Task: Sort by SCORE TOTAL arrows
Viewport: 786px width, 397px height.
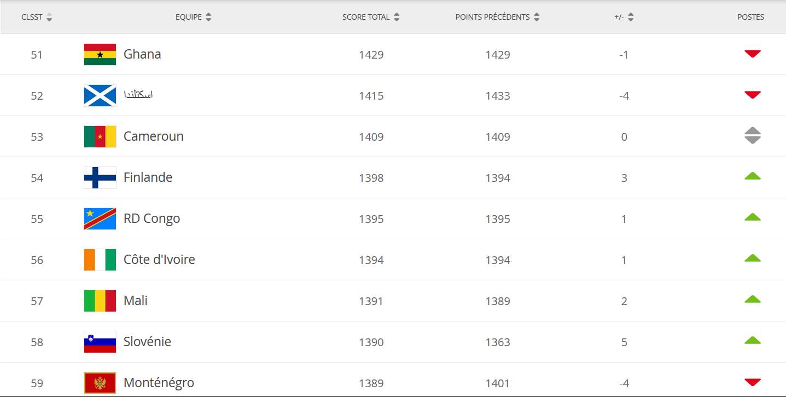Action: point(397,17)
